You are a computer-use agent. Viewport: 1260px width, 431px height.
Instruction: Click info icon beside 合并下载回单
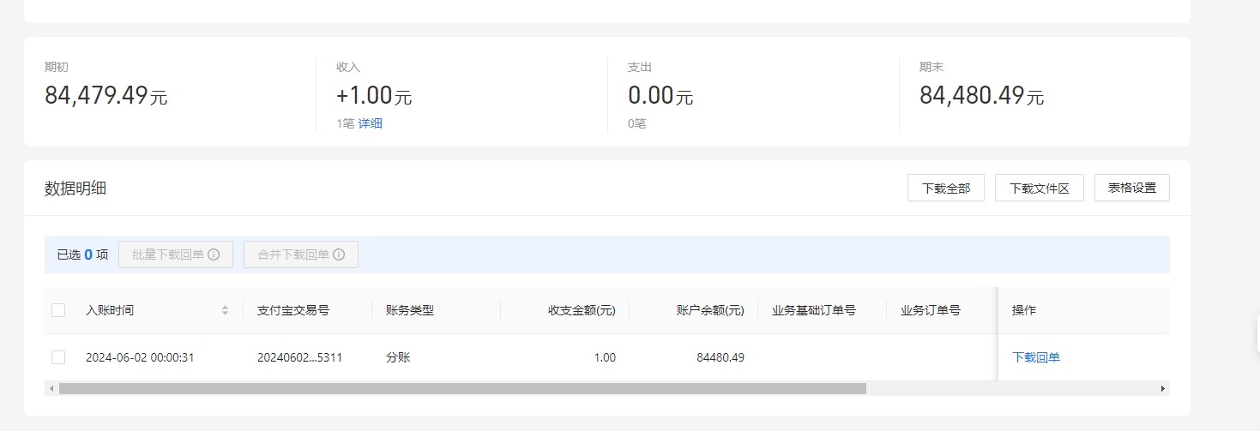(340, 254)
